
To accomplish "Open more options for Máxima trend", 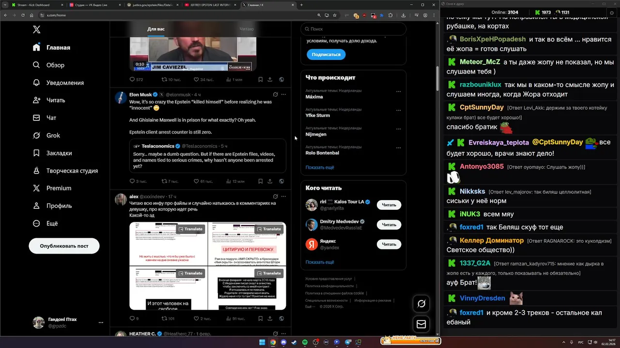I will [398, 91].
